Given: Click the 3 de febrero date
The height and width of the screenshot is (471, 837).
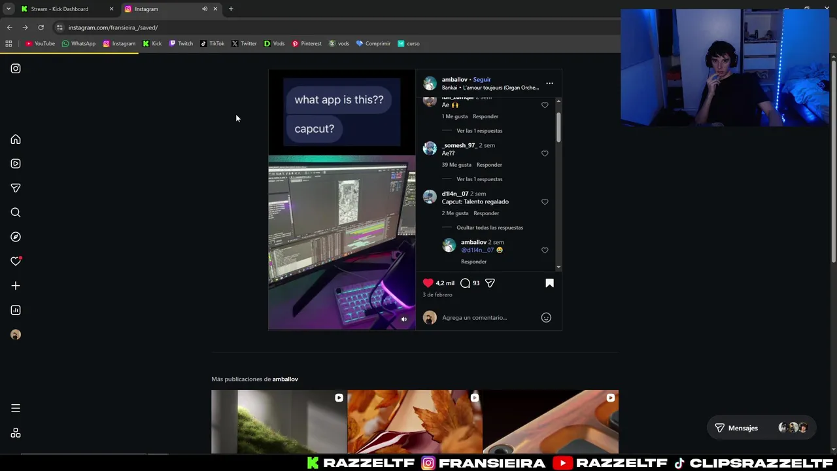Looking at the screenshot, I should 437,295.
